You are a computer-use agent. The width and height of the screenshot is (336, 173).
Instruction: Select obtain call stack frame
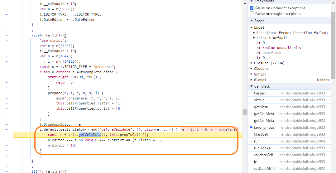[x=289, y=100]
